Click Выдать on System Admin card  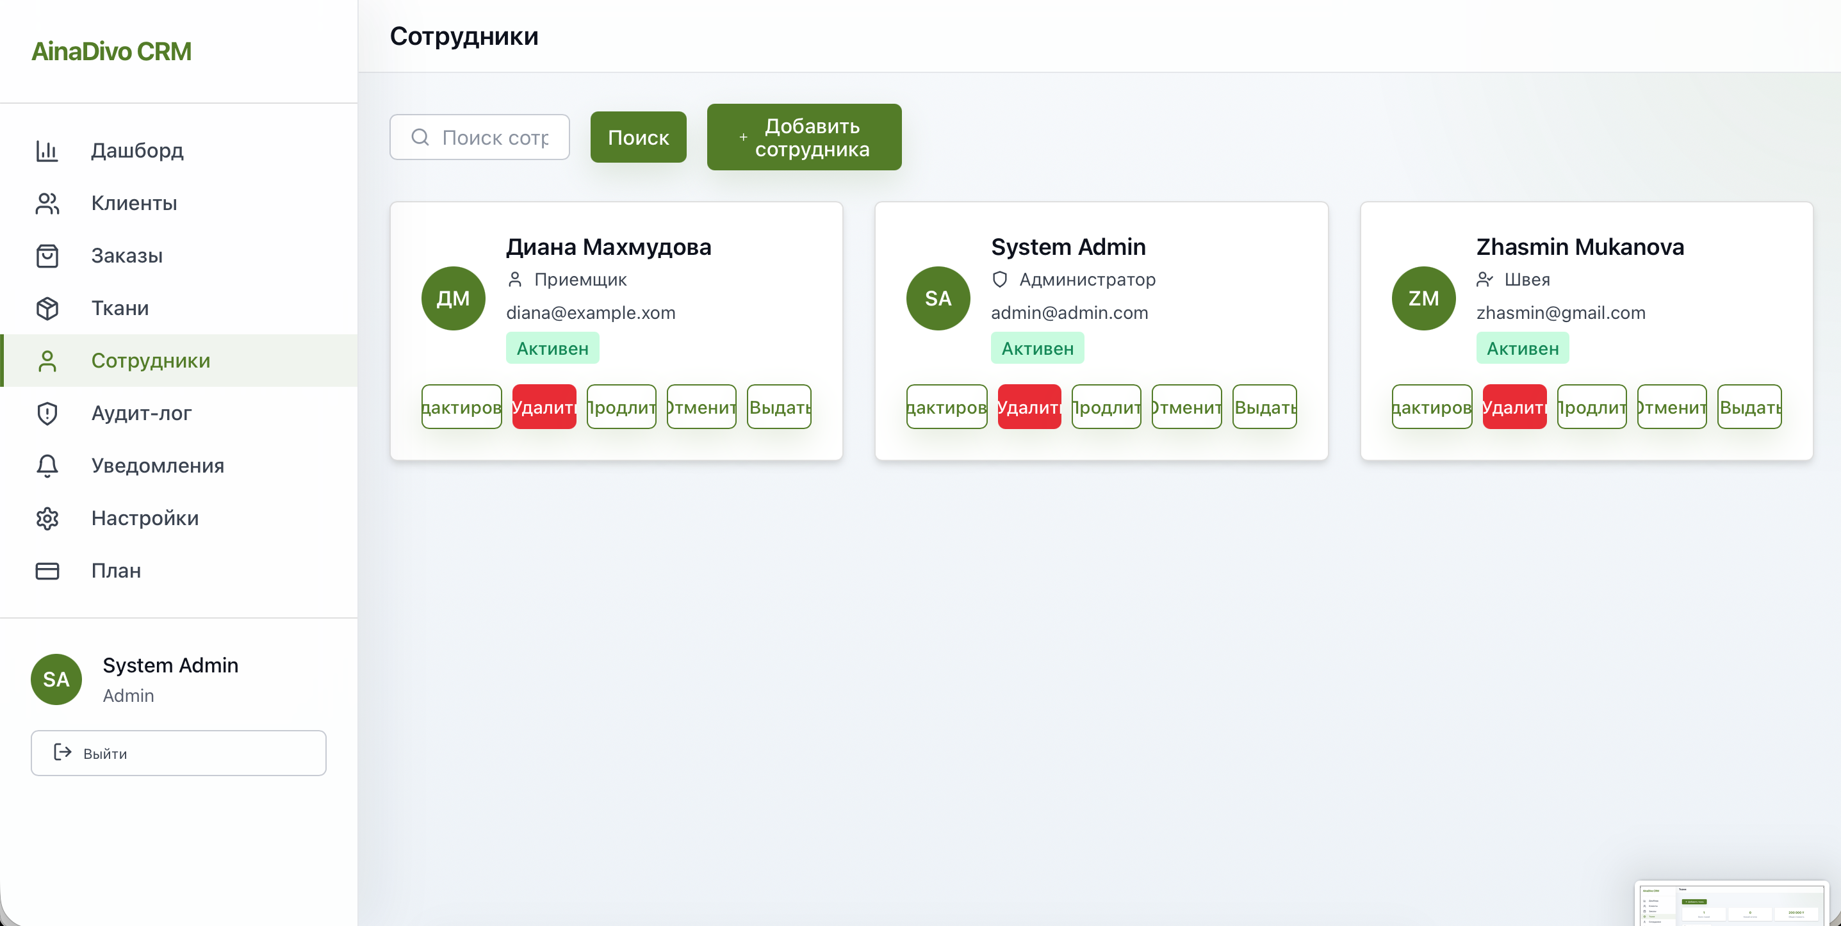(x=1264, y=407)
